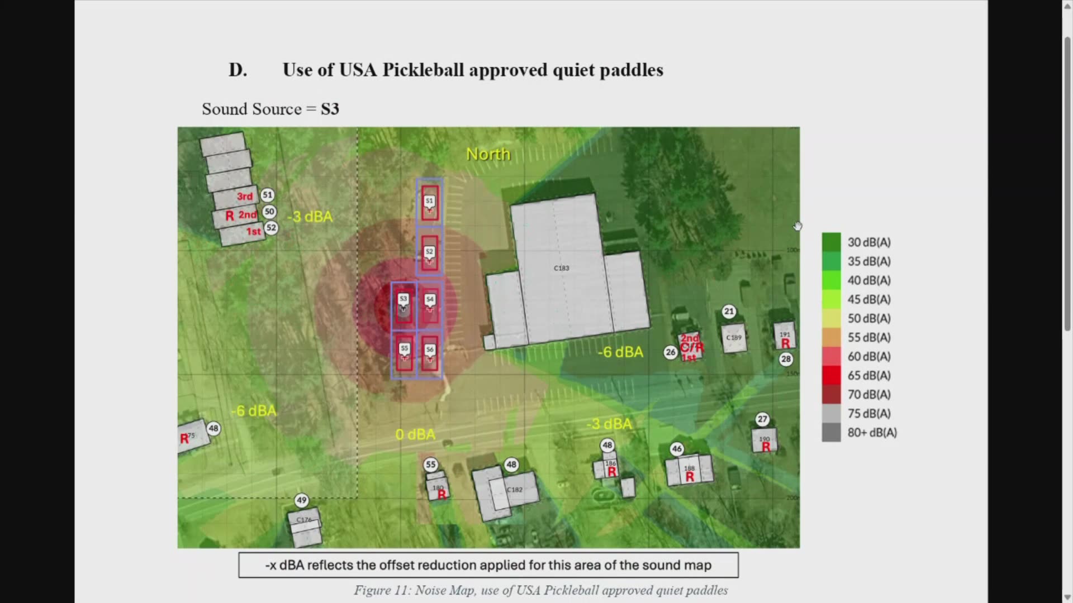Click the circled 48 beside building C182
This screenshot has height=603, width=1073.
[x=511, y=465]
